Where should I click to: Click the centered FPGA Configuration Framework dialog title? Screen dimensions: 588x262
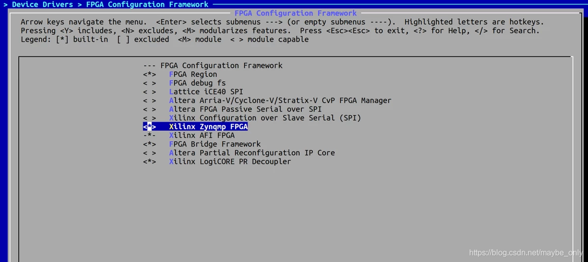295,13
